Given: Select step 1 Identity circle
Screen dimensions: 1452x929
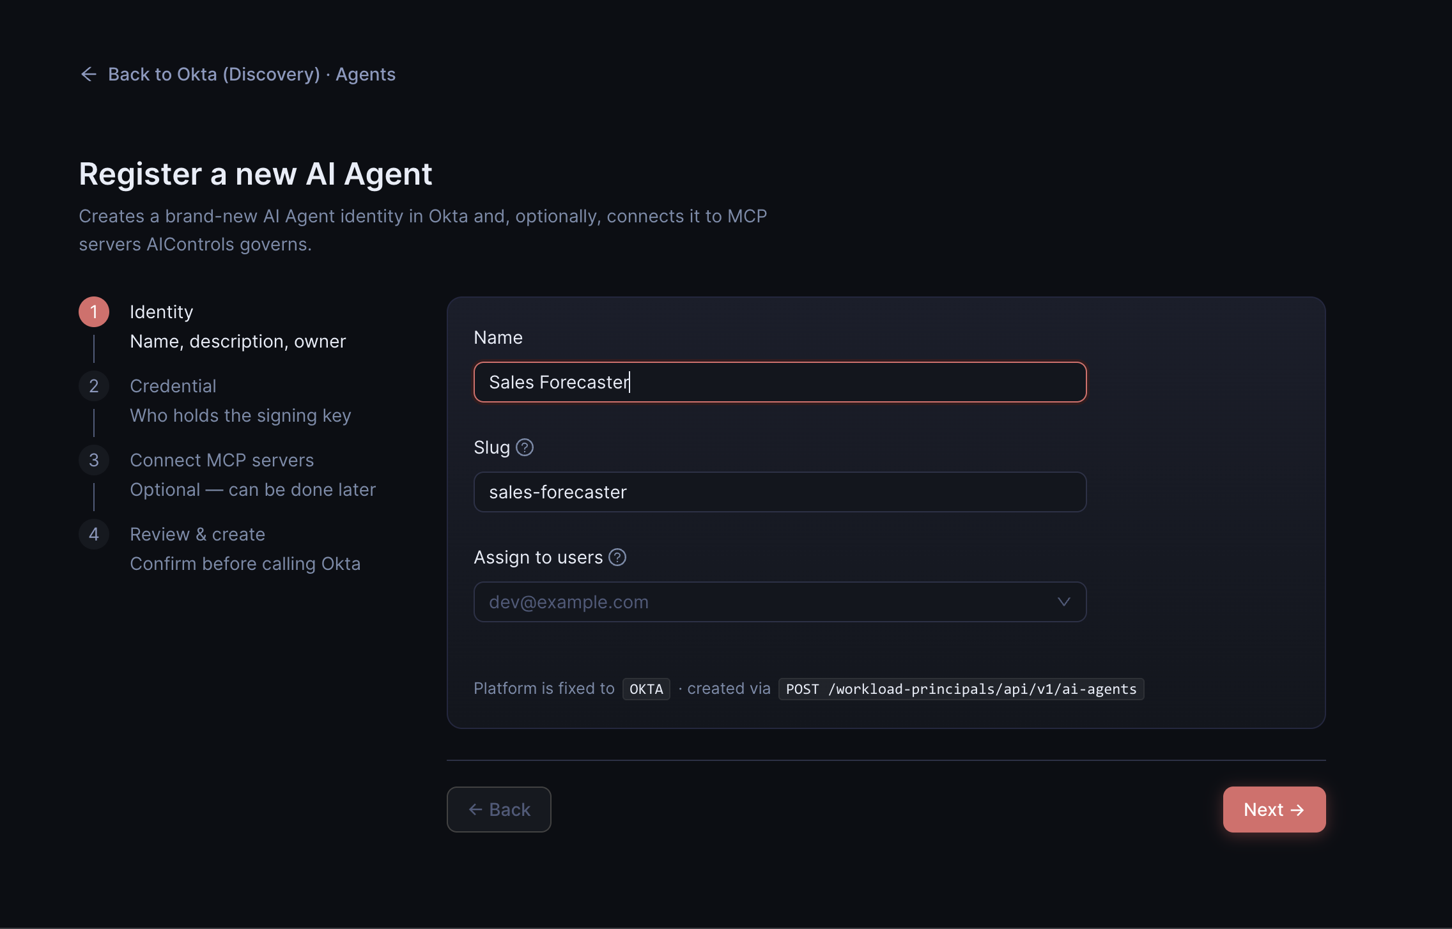Looking at the screenshot, I should click(x=94, y=312).
